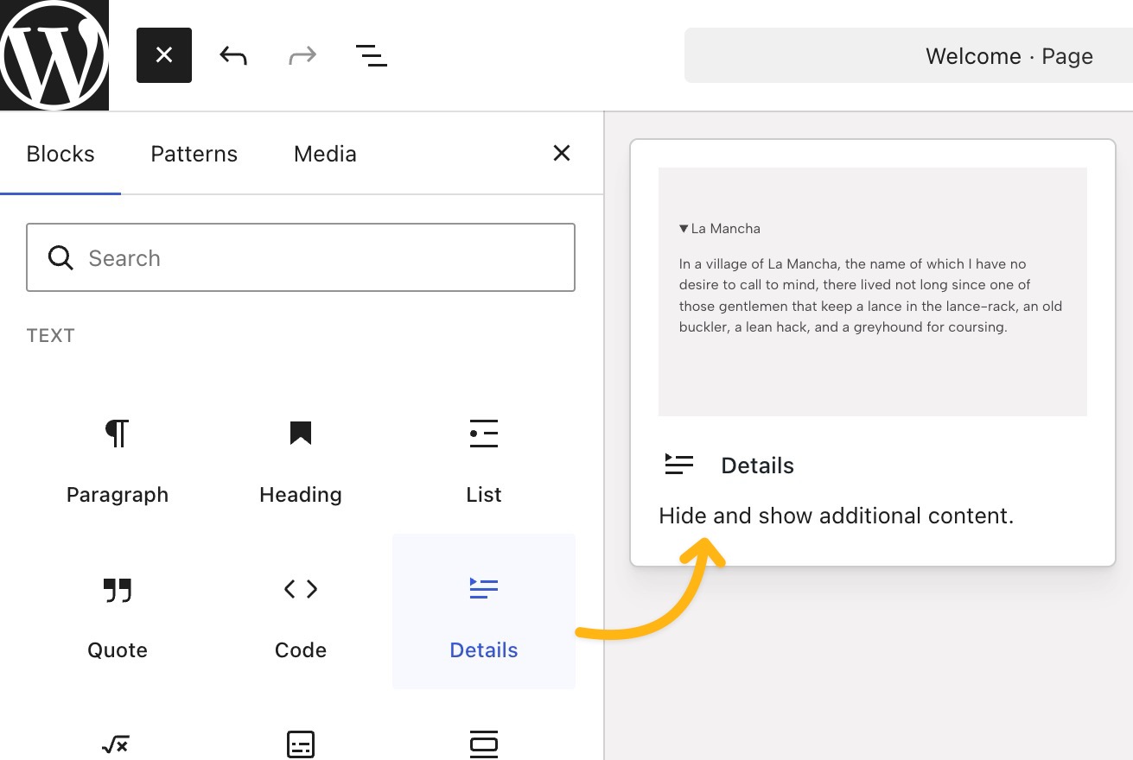Close the inserter panel with the X
The height and width of the screenshot is (760, 1133).
pyautogui.click(x=562, y=153)
